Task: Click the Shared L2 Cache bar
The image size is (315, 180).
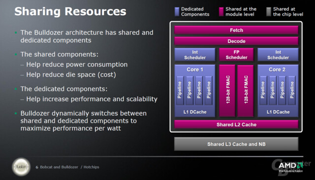Action: 236,124
